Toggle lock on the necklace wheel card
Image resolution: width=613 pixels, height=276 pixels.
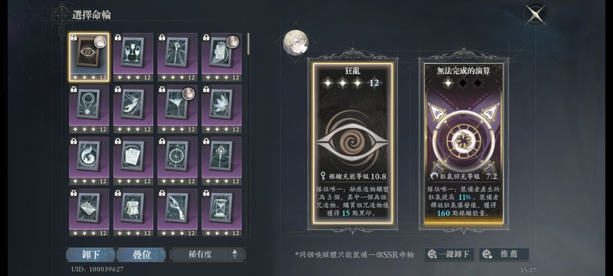point(73,90)
